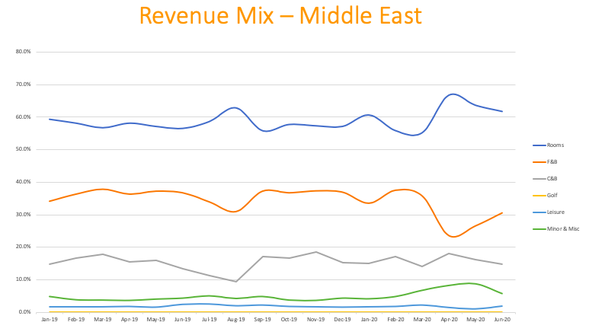
Task: Click the F&B line trough at Apr-20
Action: pos(453,237)
